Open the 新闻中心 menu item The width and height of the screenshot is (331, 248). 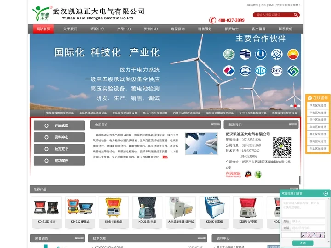pyautogui.click(x=97, y=29)
